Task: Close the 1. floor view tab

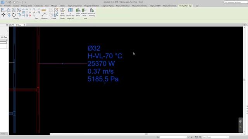Action: pyautogui.click(x=24, y=25)
